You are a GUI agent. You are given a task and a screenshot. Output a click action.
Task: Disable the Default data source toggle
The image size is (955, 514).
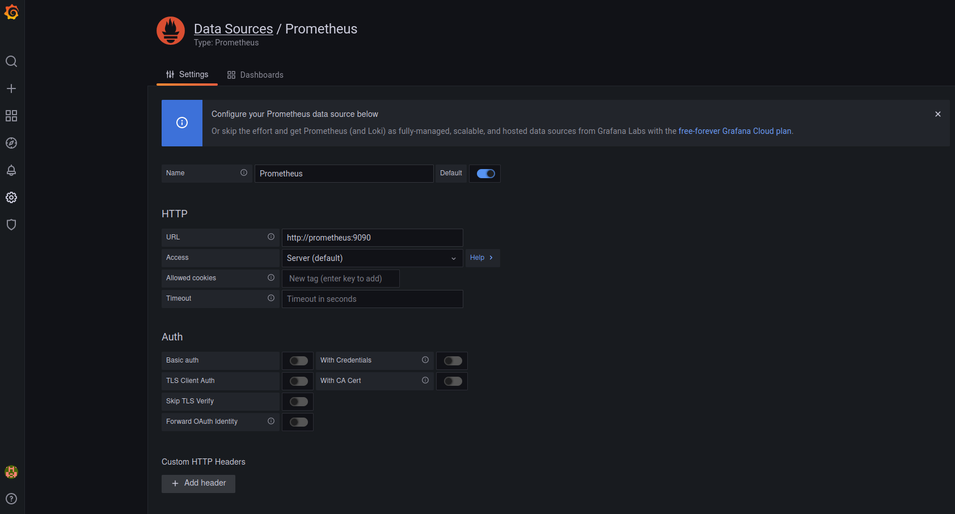click(485, 174)
